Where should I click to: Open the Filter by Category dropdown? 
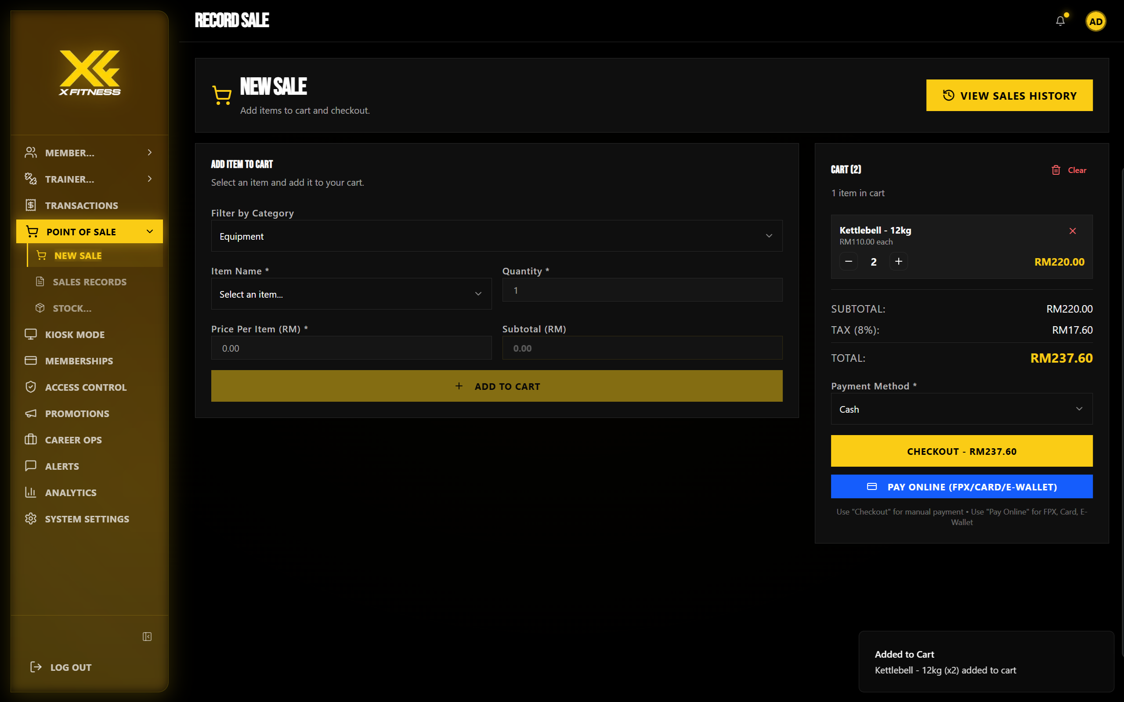496,236
